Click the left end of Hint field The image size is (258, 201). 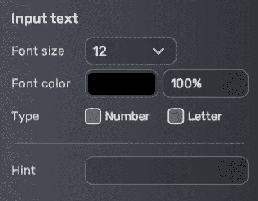(92, 170)
